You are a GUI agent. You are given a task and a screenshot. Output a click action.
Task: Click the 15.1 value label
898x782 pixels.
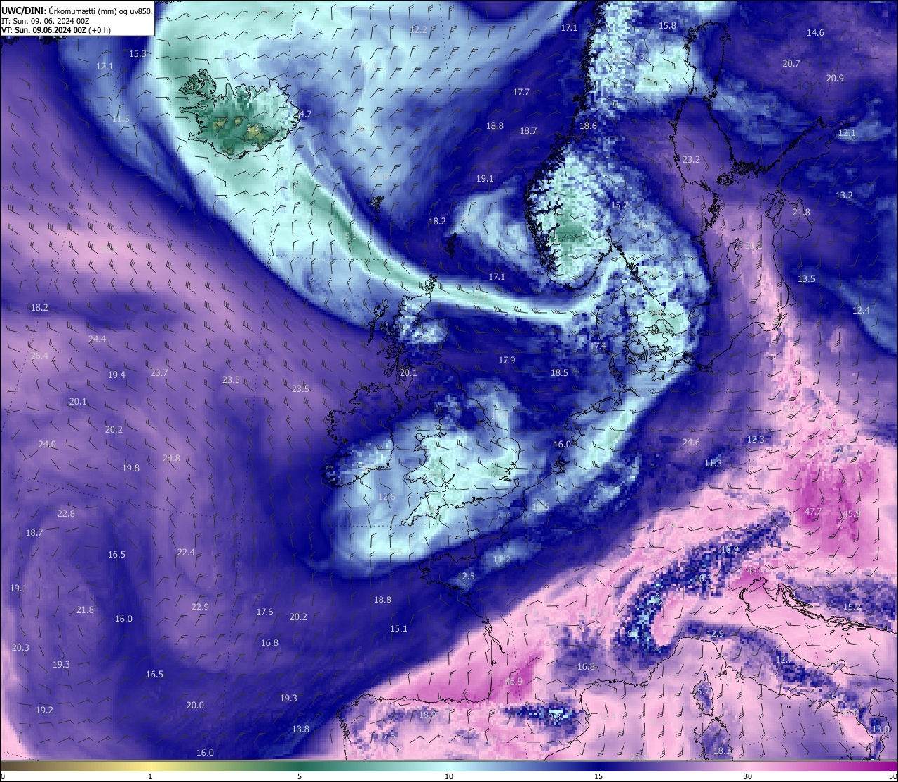point(398,628)
